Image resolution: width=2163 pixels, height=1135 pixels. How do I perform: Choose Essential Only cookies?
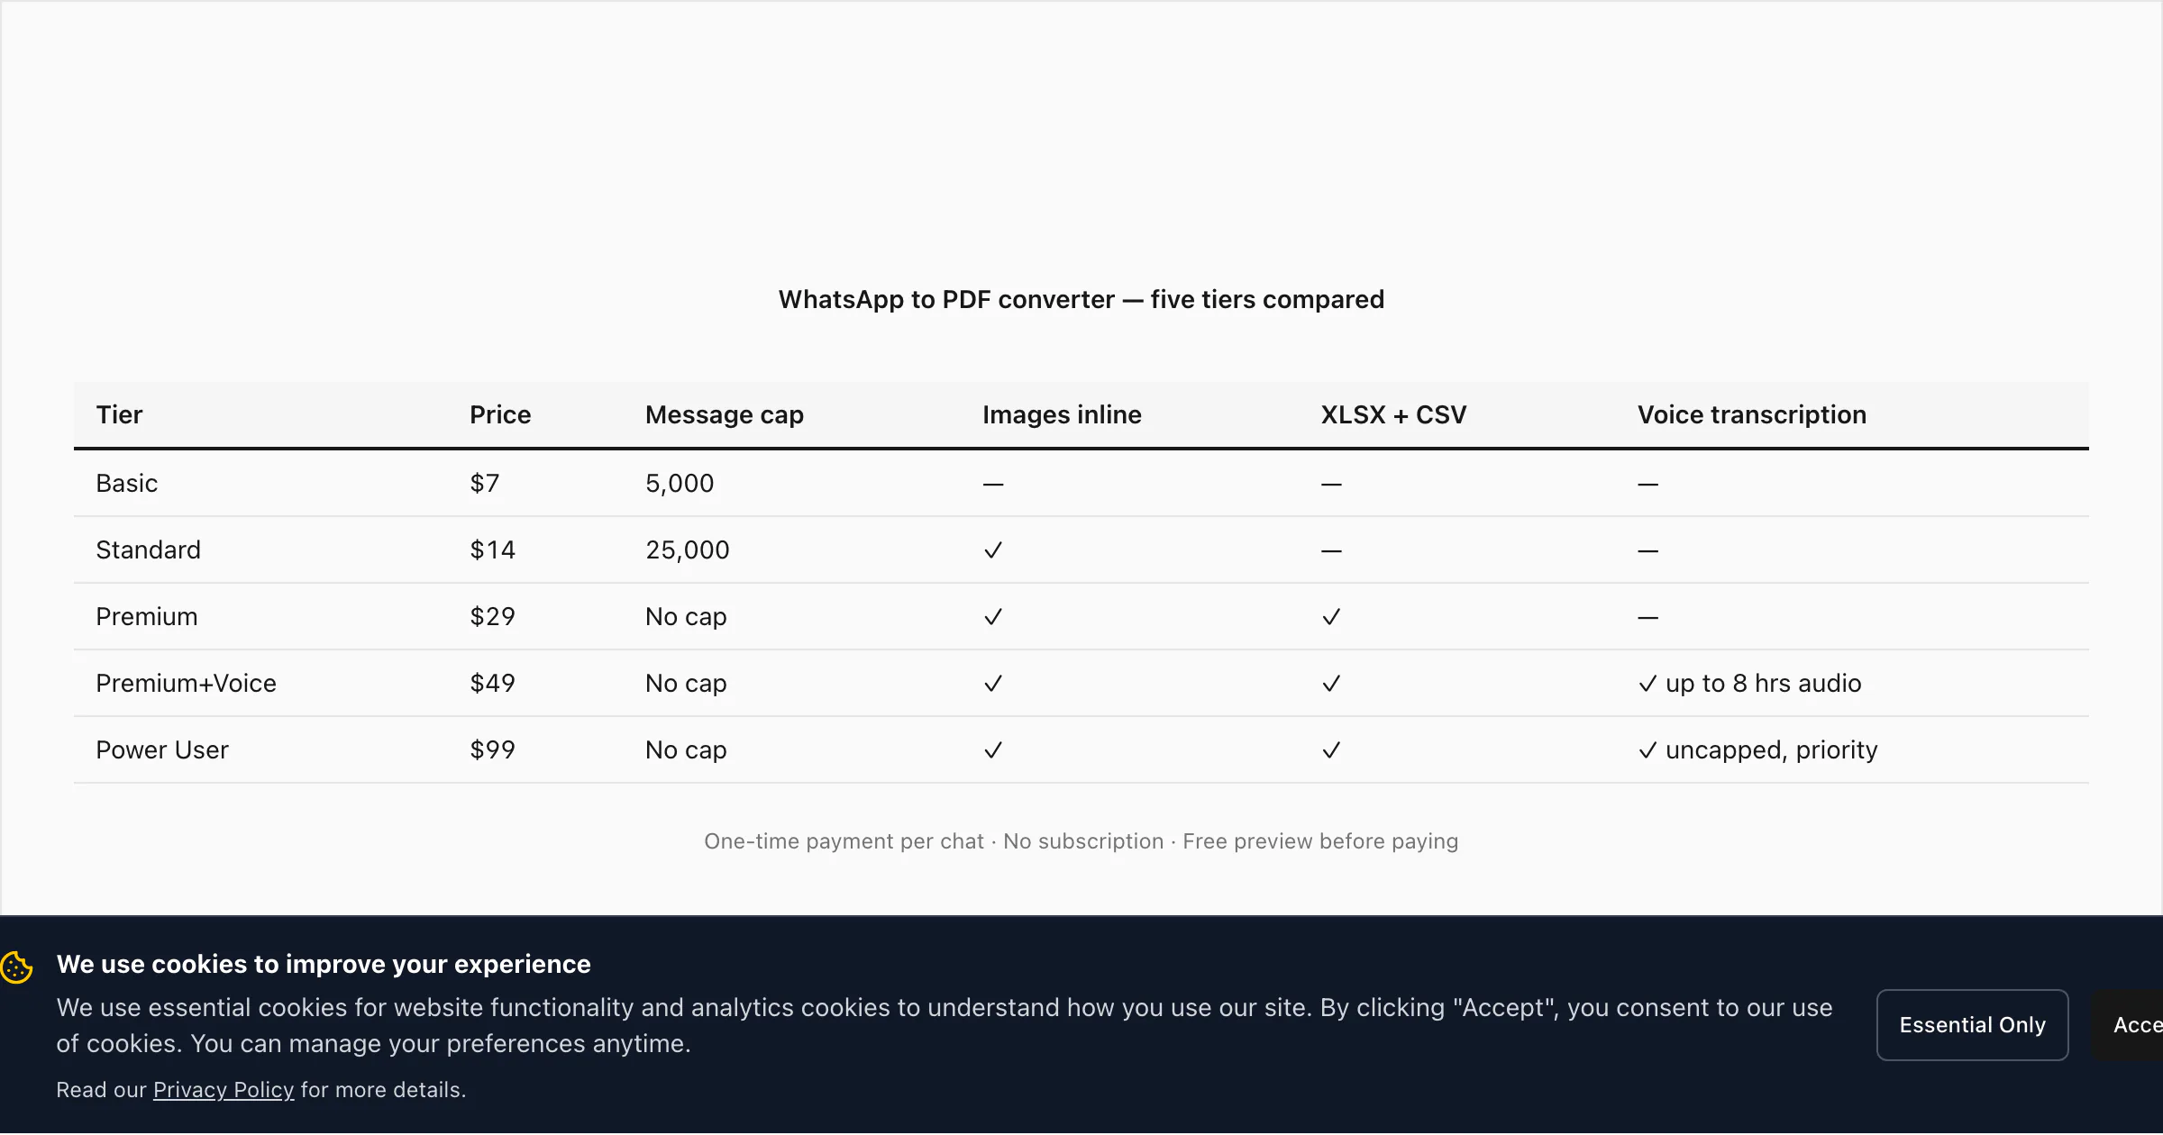click(1972, 1025)
